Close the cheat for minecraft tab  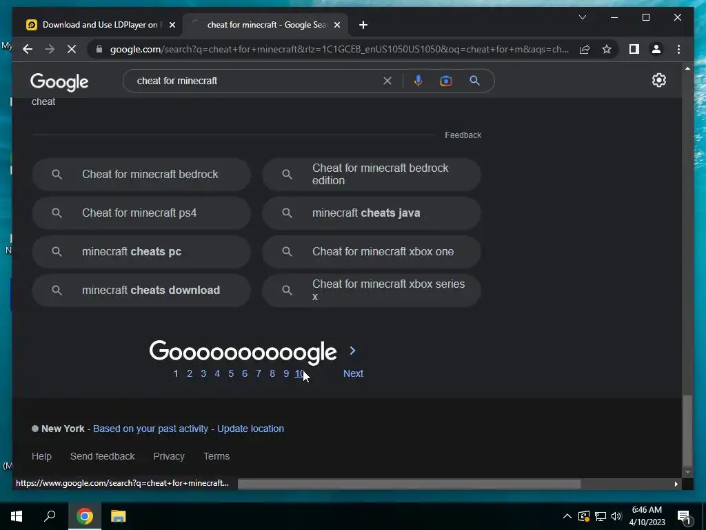[336, 26]
